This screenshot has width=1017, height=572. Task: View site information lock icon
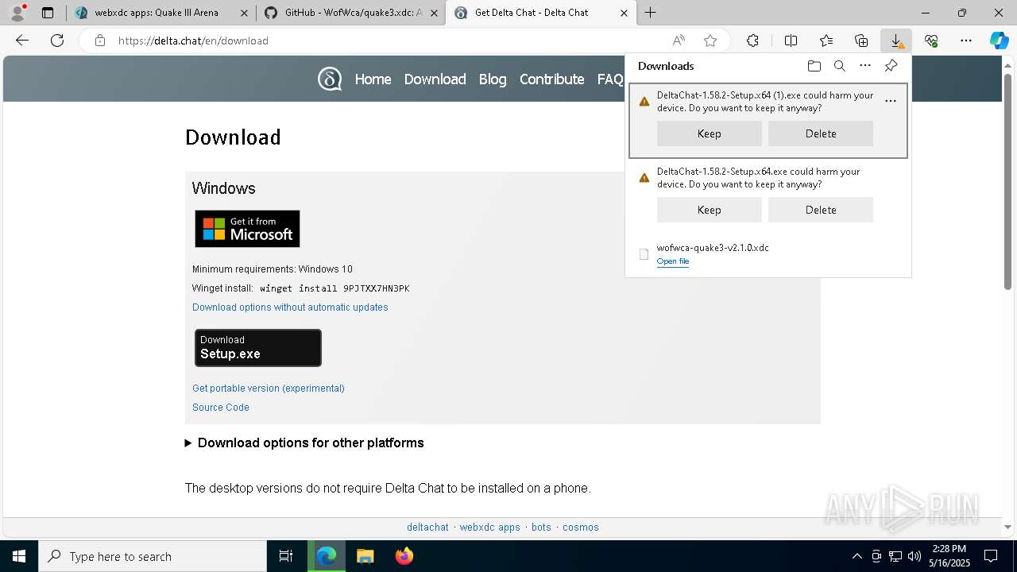pyautogui.click(x=100, y=41)
